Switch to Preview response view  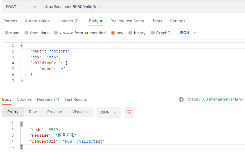(55, 112)
